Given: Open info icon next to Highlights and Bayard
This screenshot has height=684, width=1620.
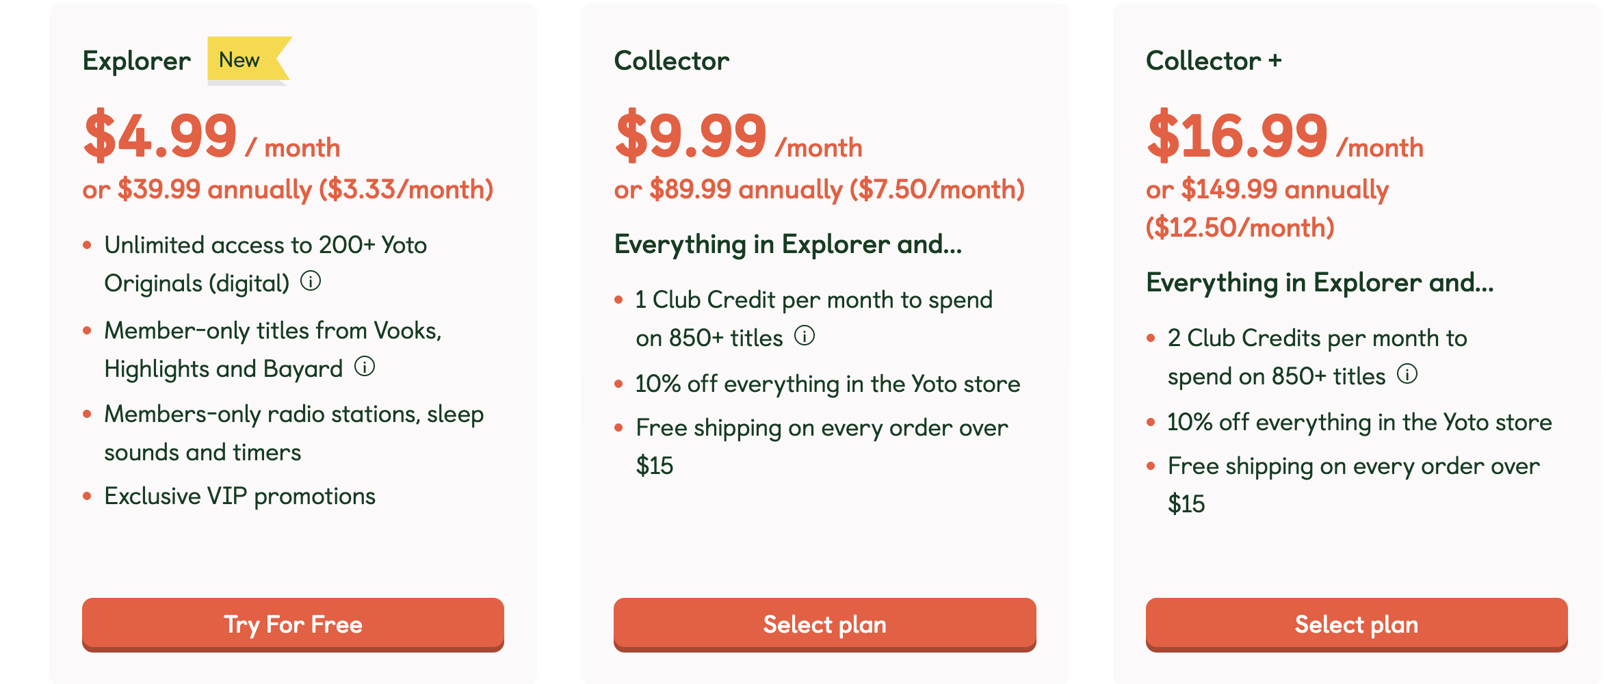Looking at the screenshot, I should click(365, 367).
